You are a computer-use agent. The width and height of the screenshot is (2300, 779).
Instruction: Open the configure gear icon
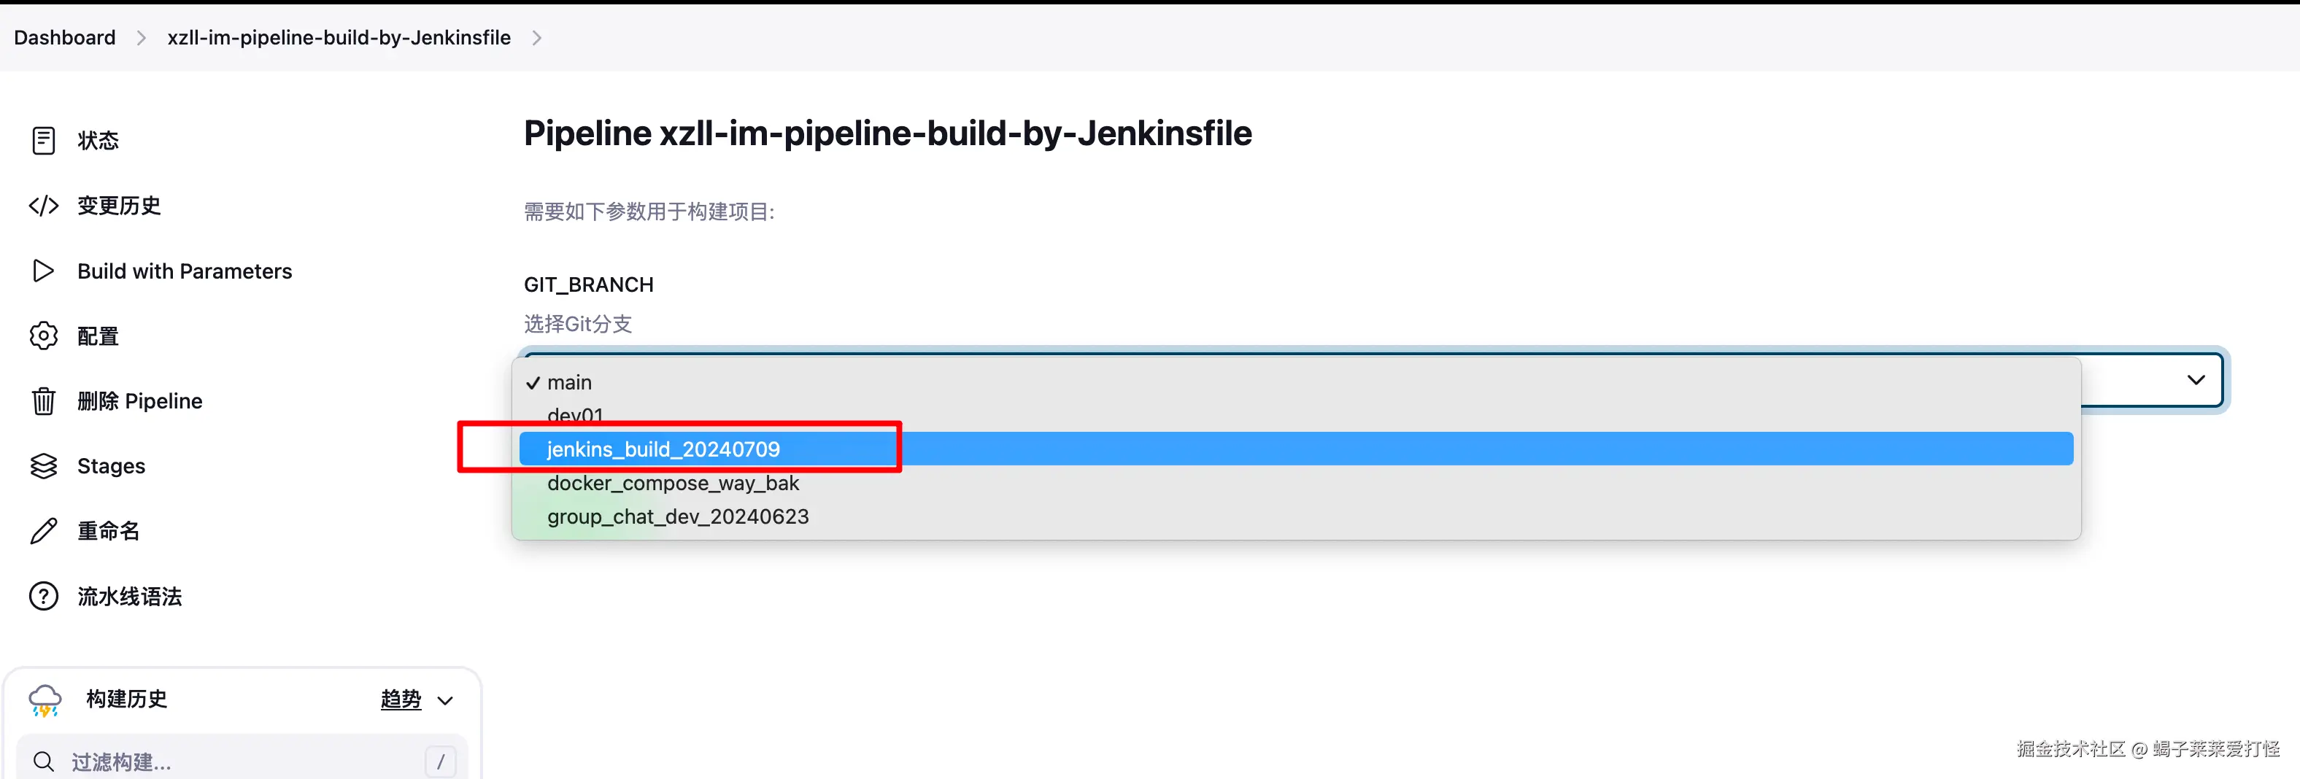[x=43, y=336]
